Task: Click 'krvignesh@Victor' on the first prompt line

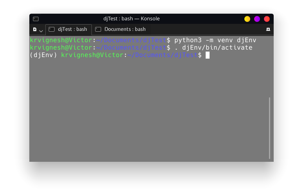Action: (61, 40)
